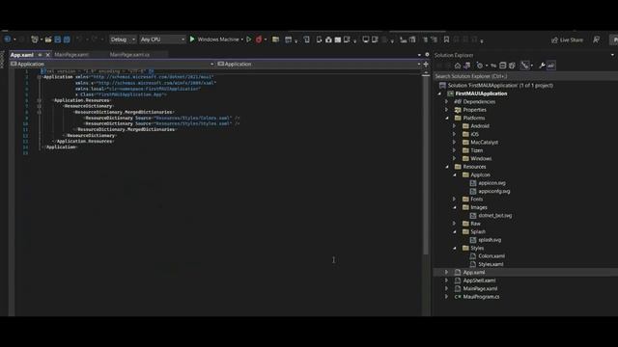The height and width of the screenshot is (347, 618).
Task: Close the App.xaml tab
Action: tap(47, 55)
